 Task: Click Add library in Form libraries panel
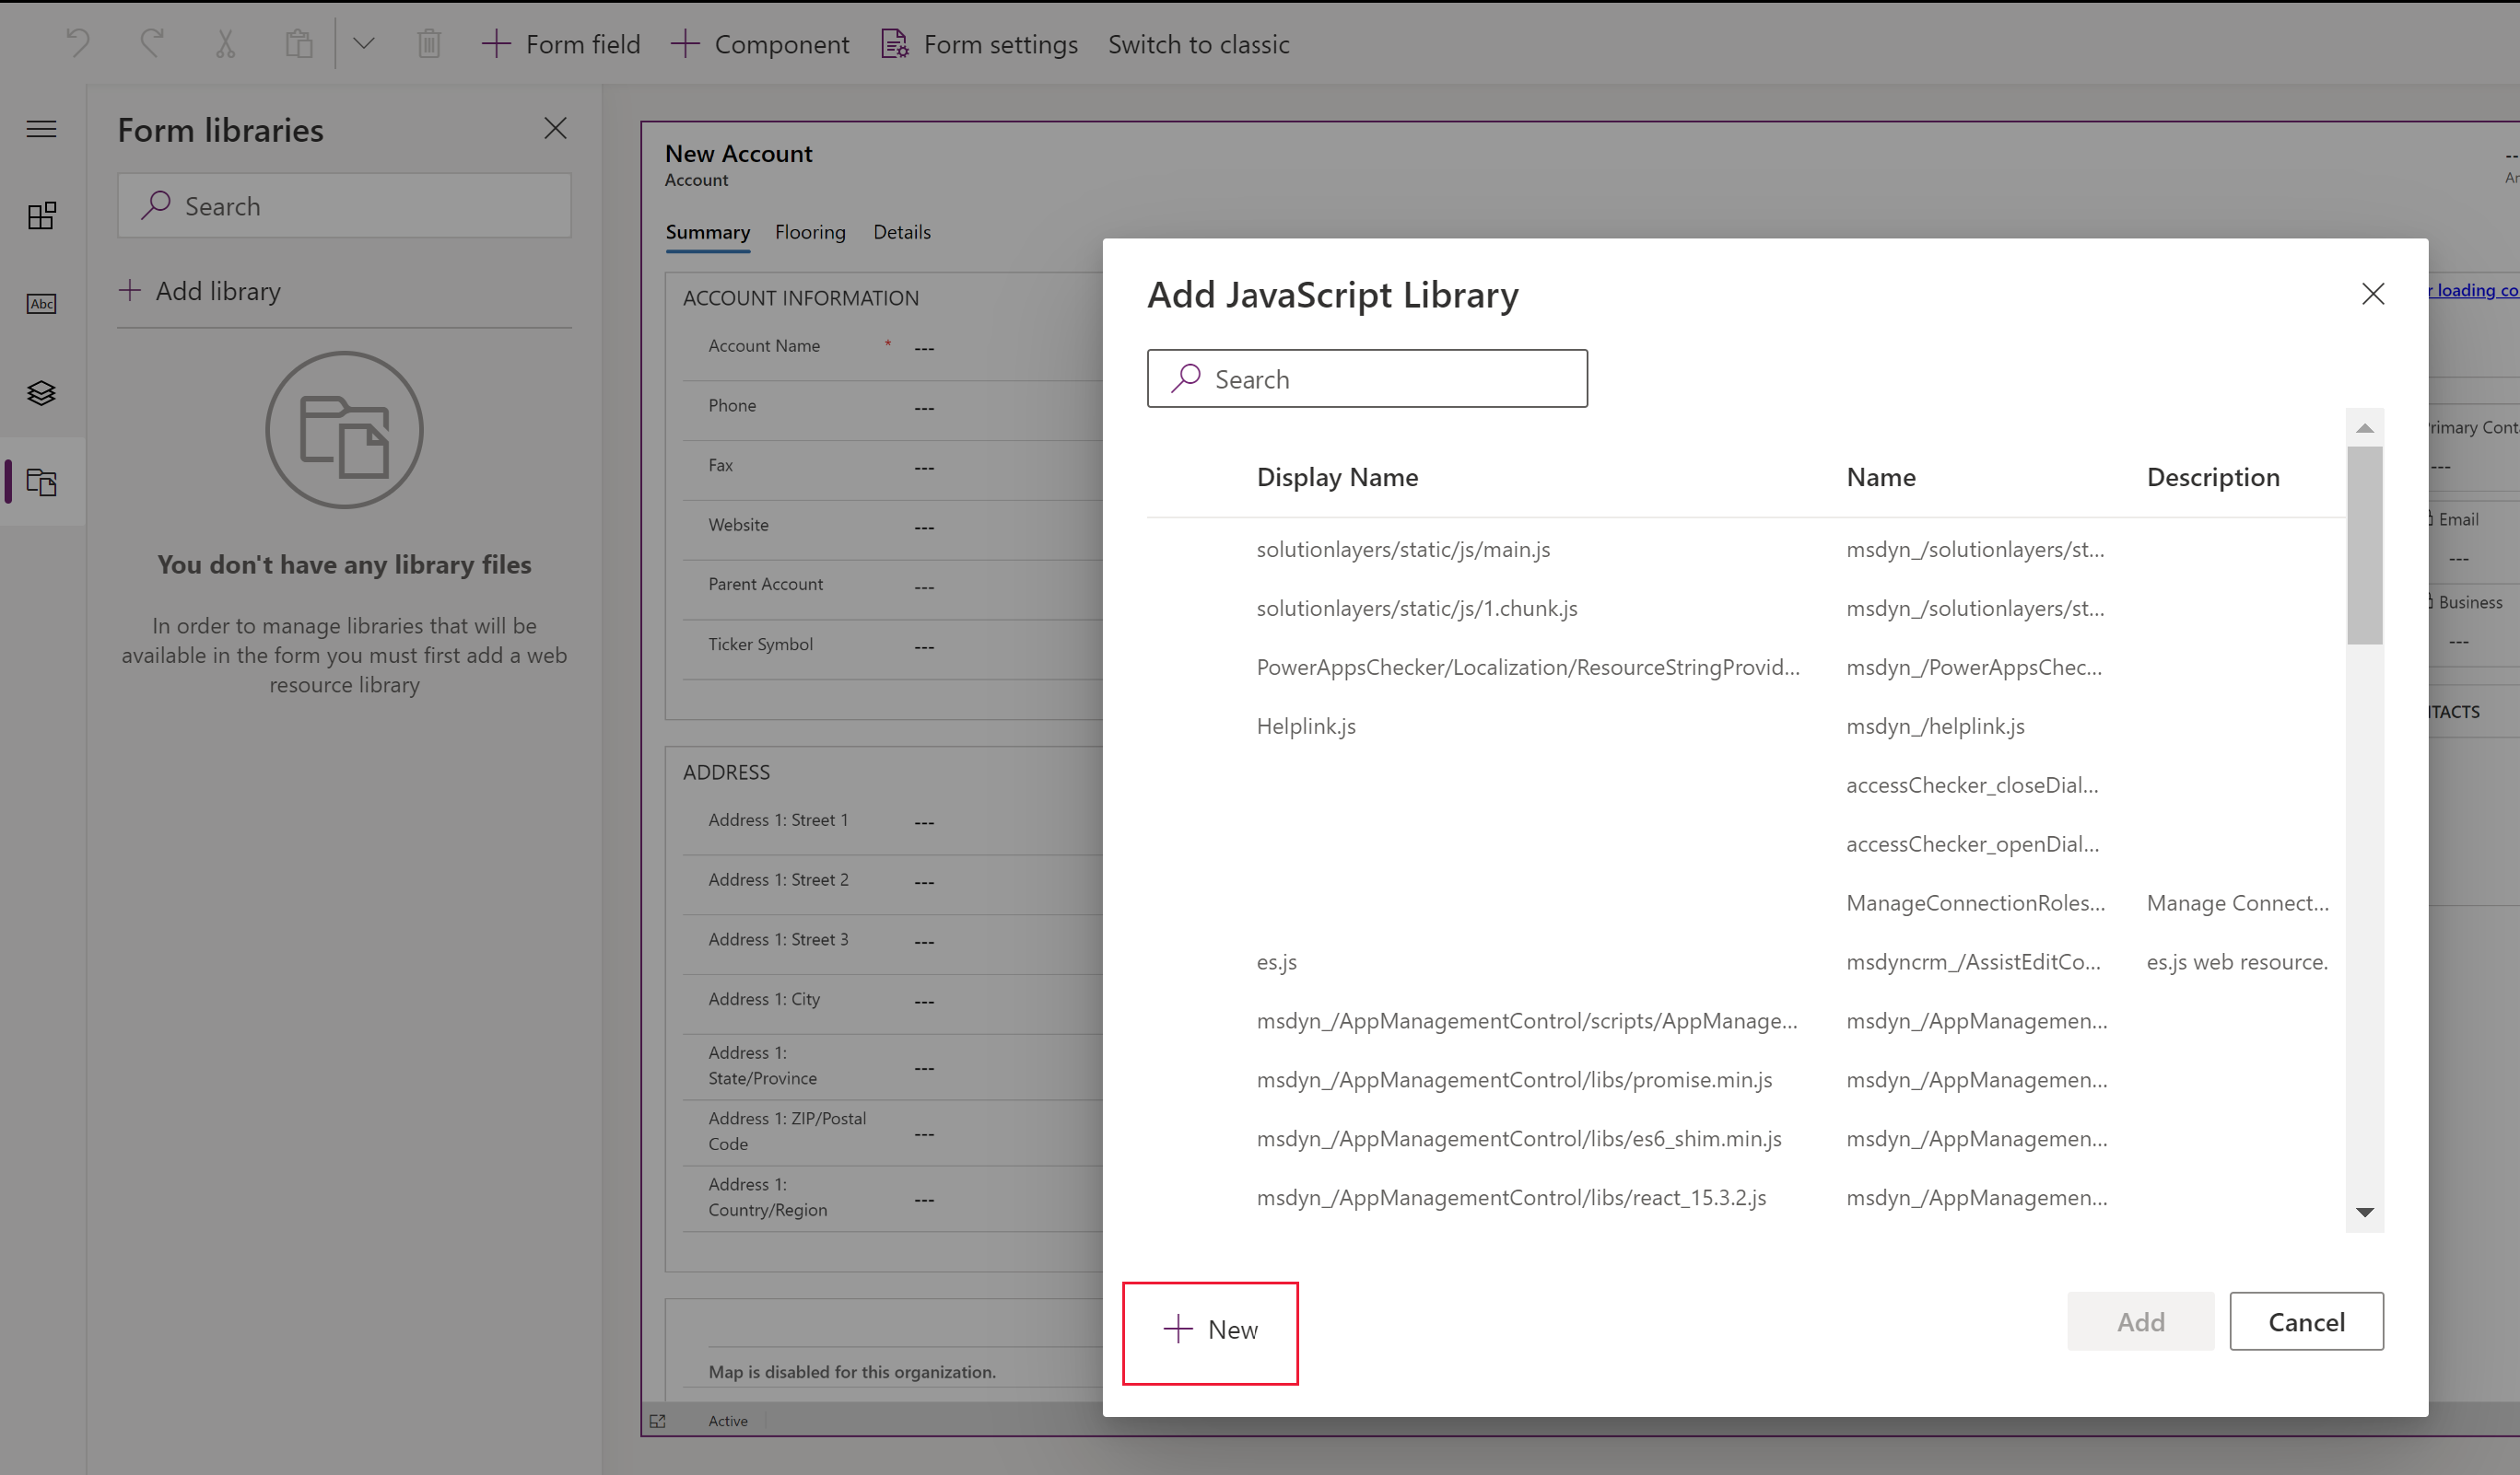[x=200, y=288]
